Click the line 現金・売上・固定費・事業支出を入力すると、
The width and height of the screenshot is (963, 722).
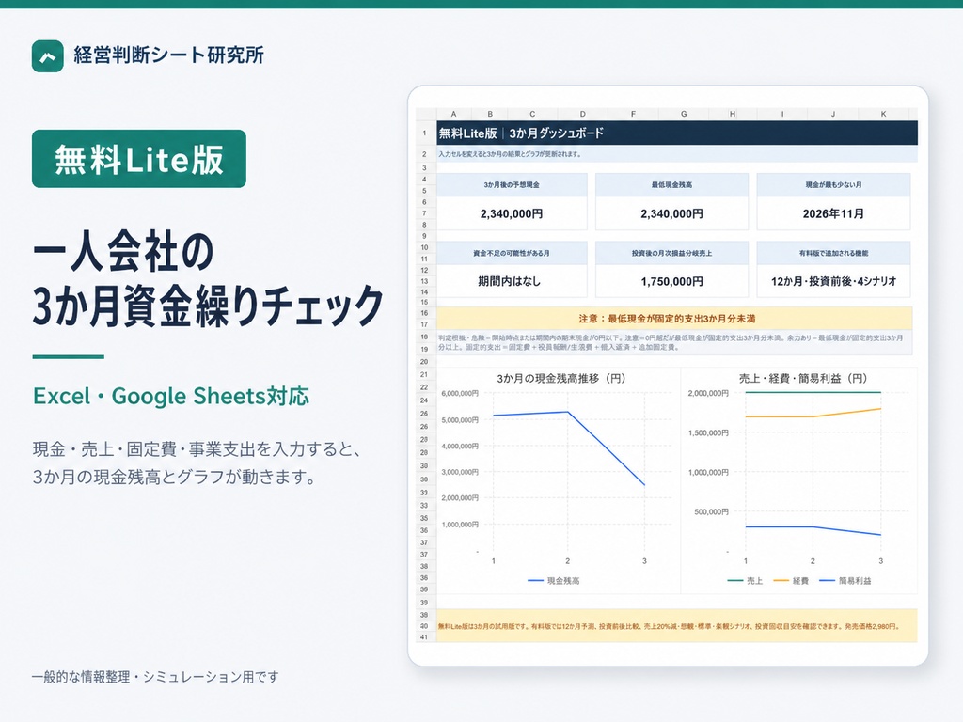pyautogui.click(x=197, y=449)
